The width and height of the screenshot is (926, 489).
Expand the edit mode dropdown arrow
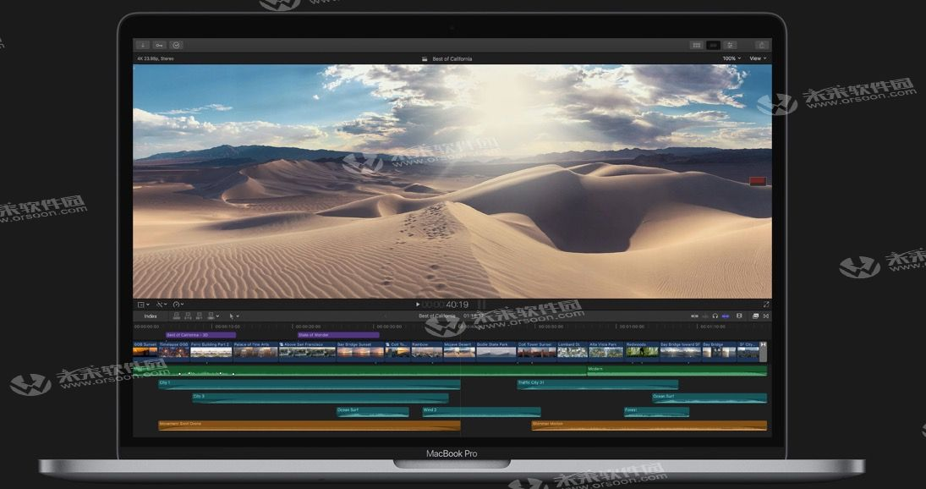click(x=218, y=316)
